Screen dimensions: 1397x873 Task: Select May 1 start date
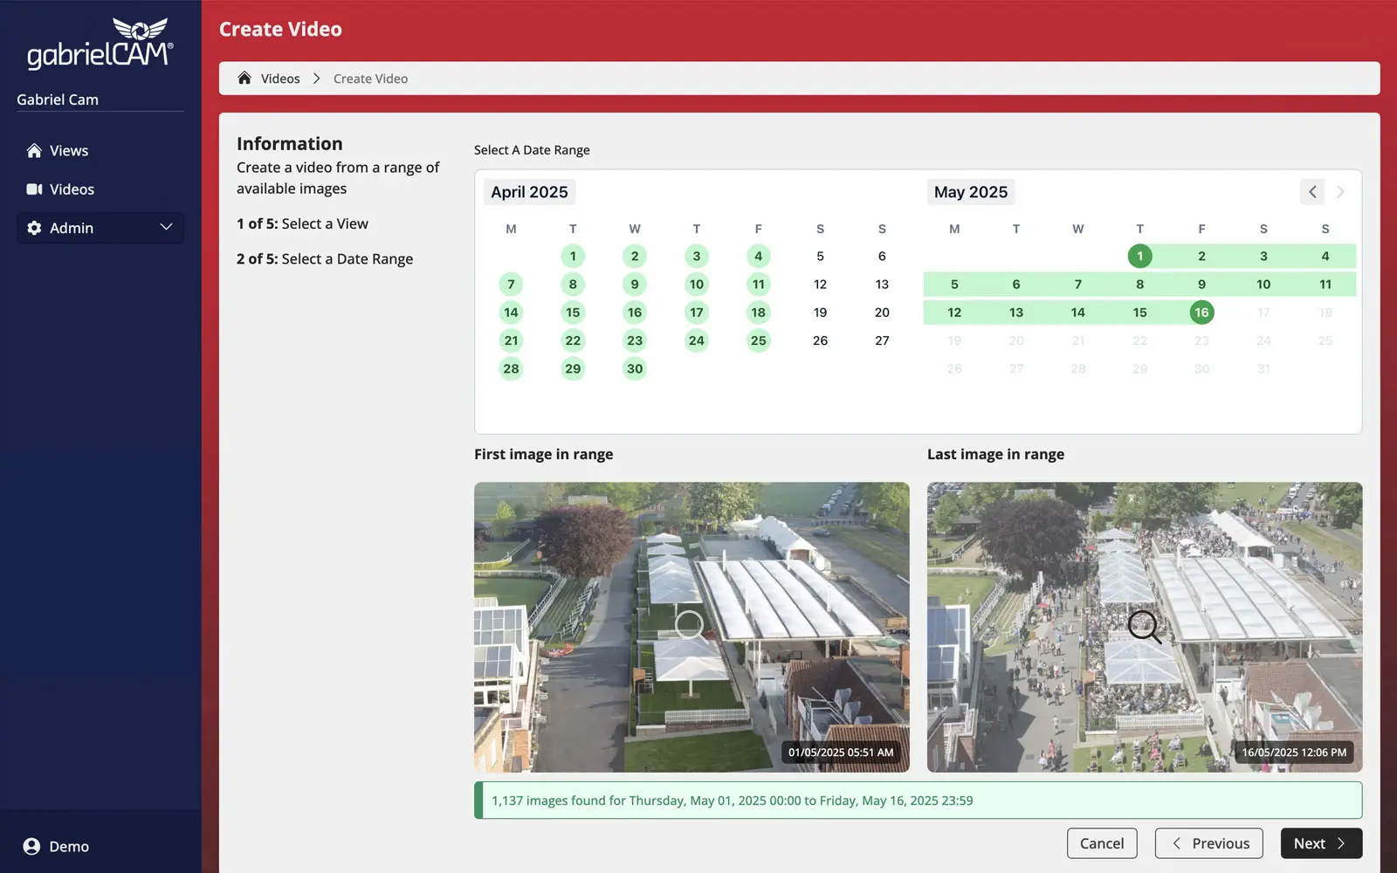coord(1139,256)
